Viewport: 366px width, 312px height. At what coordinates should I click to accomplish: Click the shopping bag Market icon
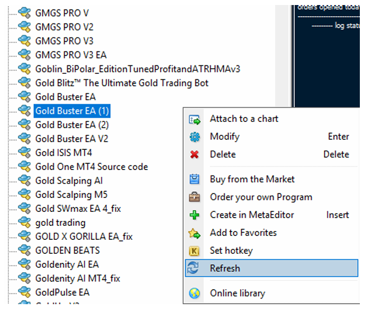[x=194, y=179]
